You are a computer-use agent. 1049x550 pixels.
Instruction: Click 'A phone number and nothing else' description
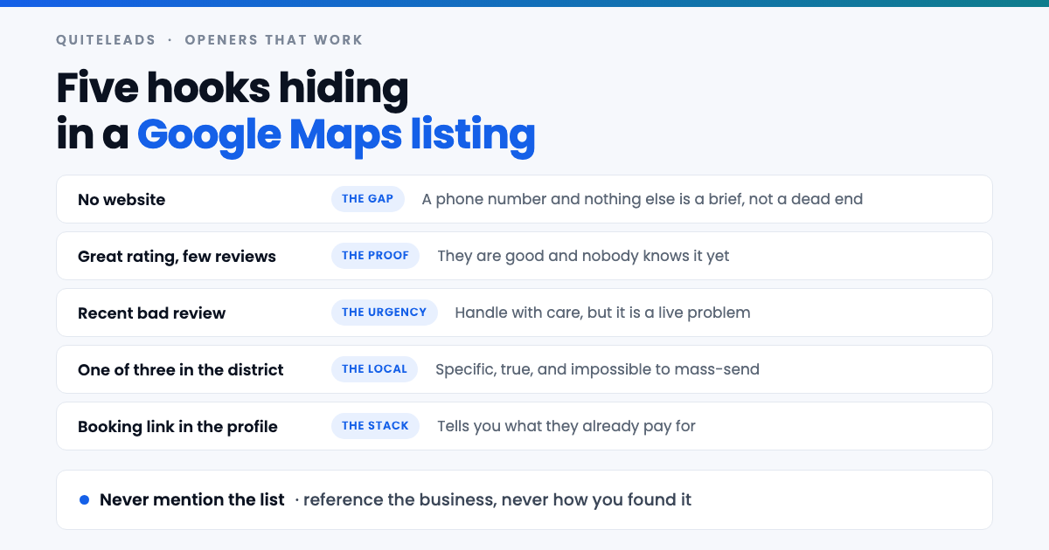point(643,199)
